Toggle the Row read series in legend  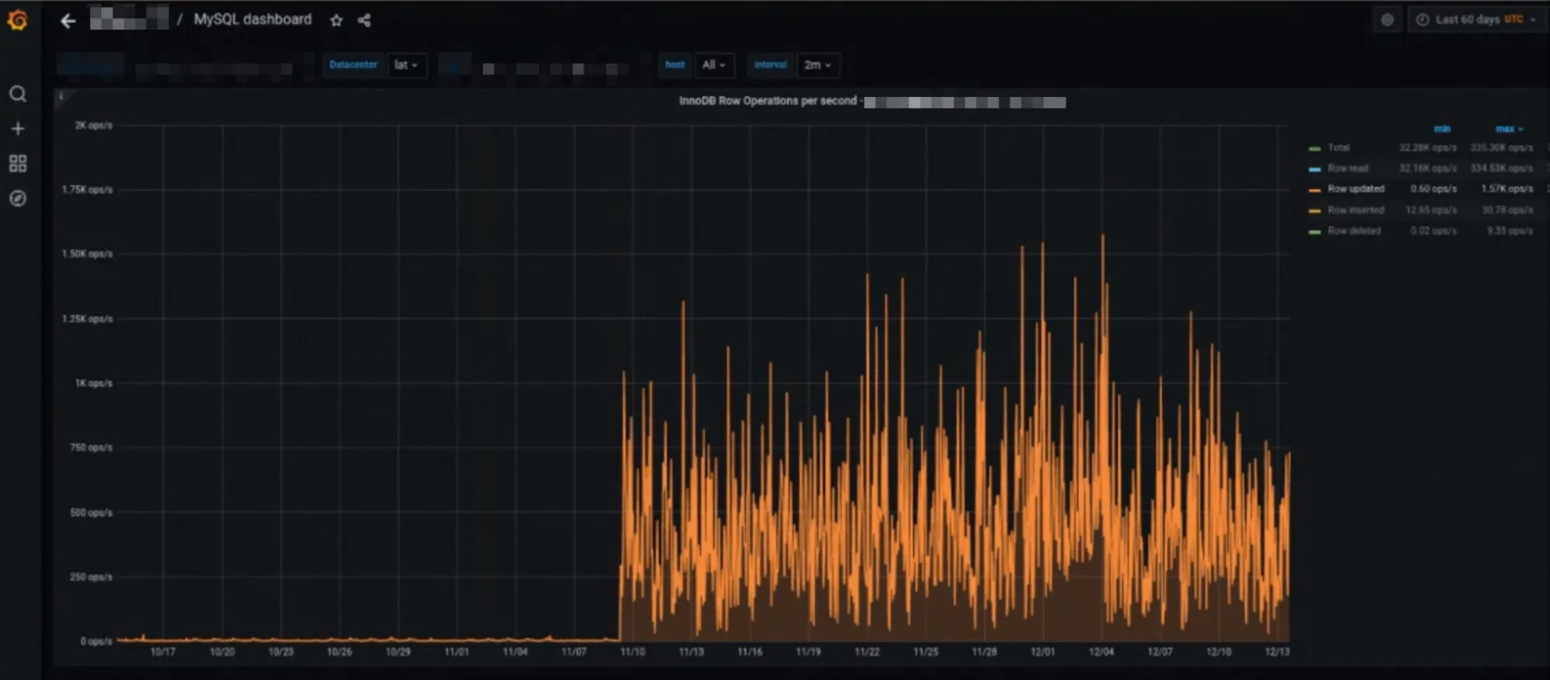(x=1348, y=168)
